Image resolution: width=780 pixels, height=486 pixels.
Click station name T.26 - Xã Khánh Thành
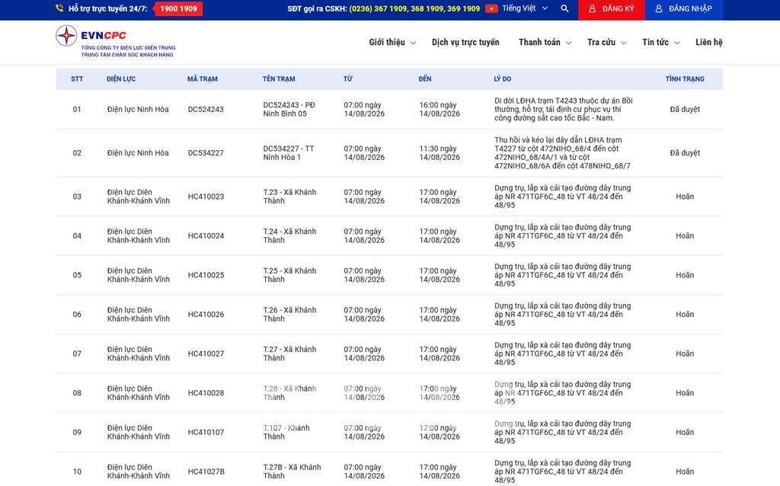click(289, 315)
